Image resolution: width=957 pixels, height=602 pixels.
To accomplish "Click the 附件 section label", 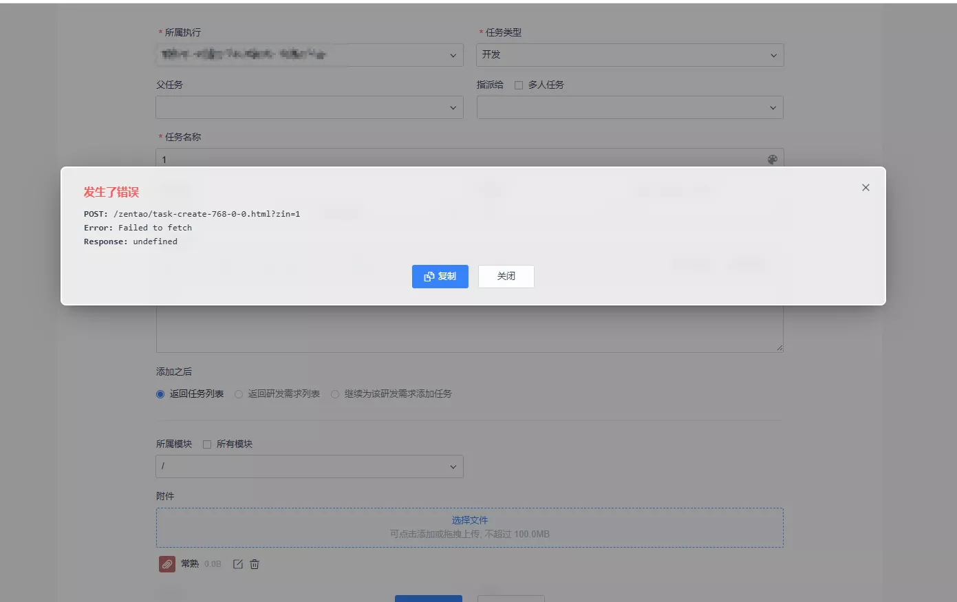I will tap(165, 497).
